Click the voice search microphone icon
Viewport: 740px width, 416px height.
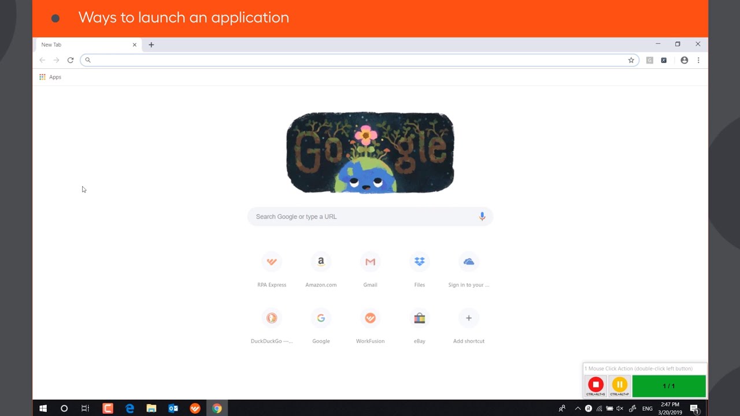tap(482, 217)
